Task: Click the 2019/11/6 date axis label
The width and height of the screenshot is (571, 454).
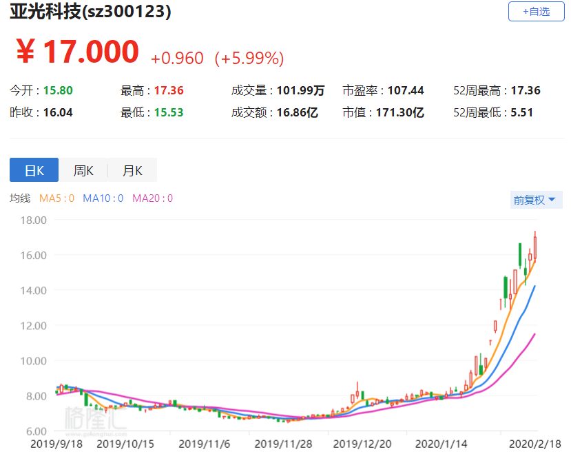Action: 205,444
